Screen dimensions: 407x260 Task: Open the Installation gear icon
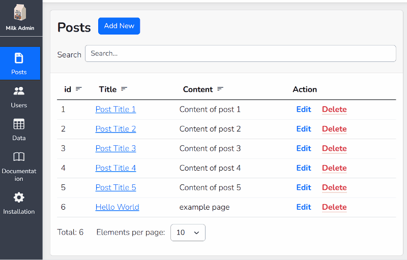click(x=19, y=198)
